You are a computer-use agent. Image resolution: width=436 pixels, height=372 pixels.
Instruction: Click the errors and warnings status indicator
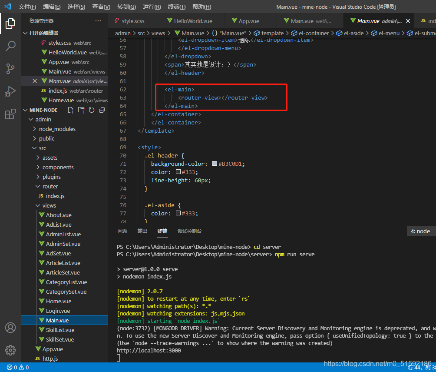point(17,368)
